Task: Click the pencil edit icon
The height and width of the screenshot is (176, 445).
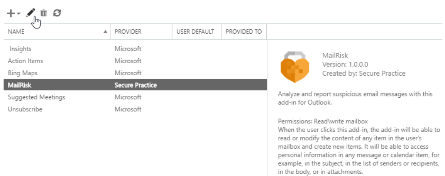Action: 30,13
